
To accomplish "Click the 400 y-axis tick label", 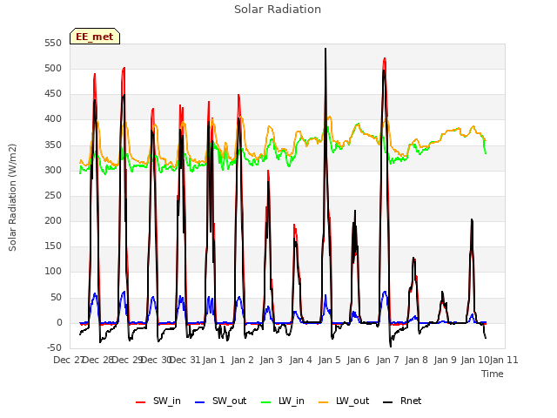I will click(53, 119).
